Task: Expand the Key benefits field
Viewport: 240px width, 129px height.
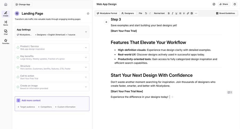Action: click(x=86, y=57)
